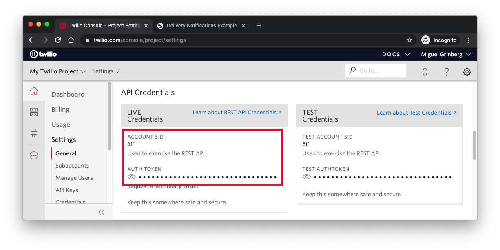Open the debugger bug icon
This screenshot has height=250, width=500.
(x=425, y=72)
